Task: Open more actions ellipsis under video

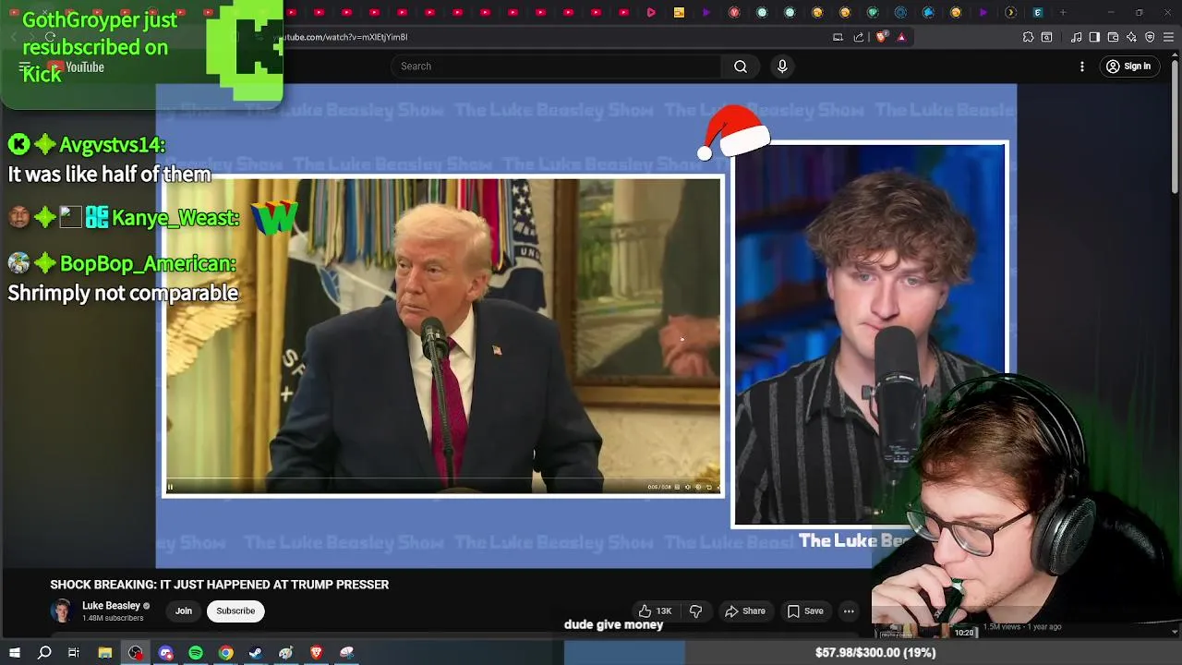Action: 849,611
